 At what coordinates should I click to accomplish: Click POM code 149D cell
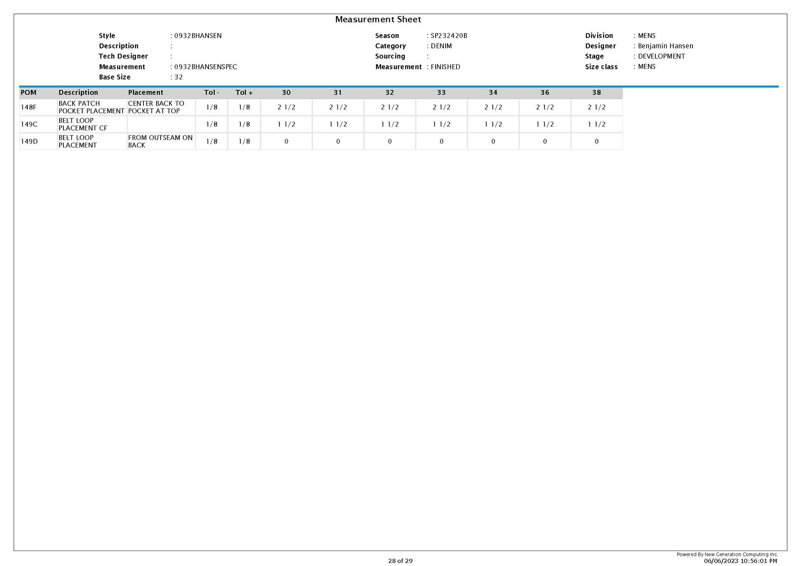coord(29,141)
